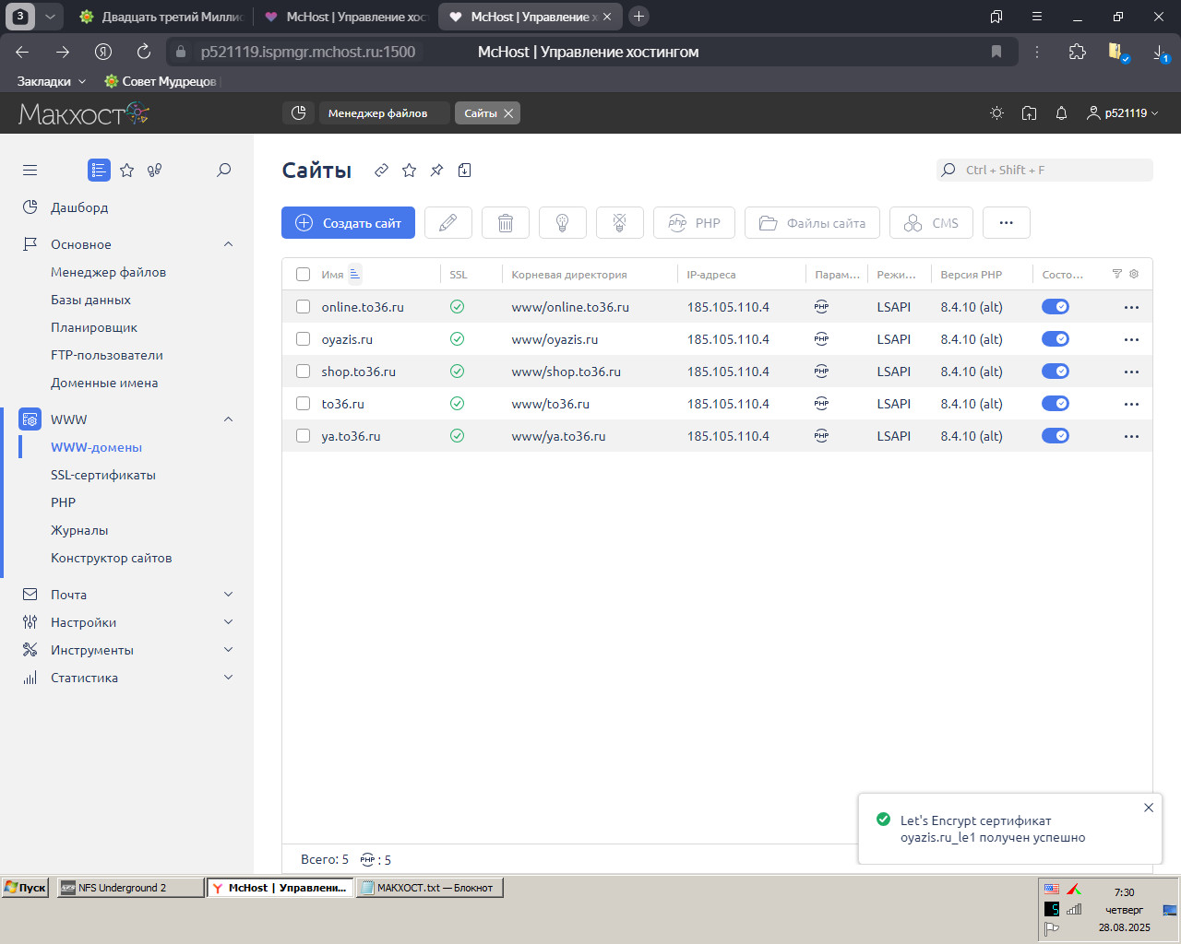Copy page link icon next to Сайты heading

pyautogui.click(x=381, y=170)
